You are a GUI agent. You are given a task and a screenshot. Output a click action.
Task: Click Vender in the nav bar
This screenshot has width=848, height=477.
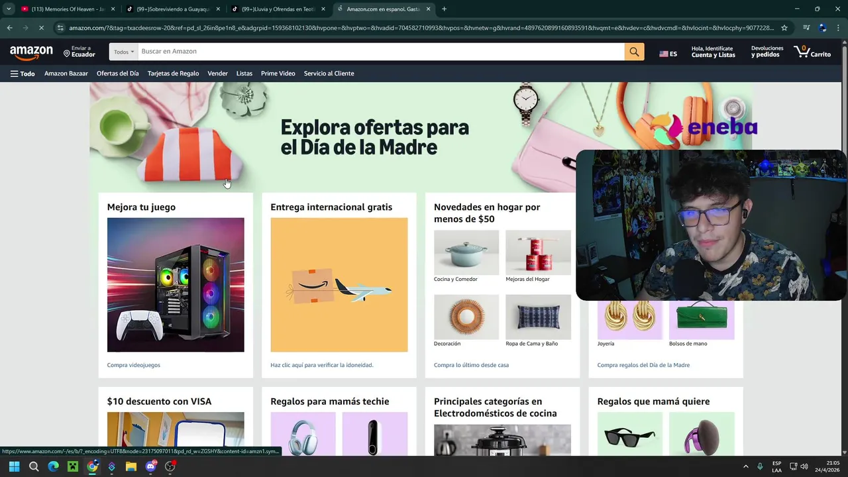218,74
